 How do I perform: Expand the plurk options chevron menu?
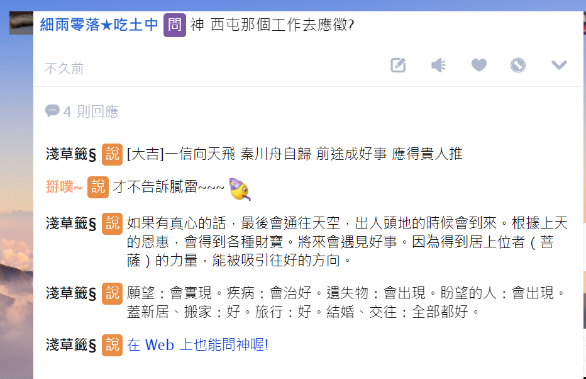click(x=559, y=65)
